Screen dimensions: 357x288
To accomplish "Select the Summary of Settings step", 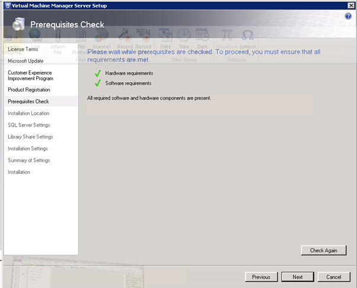I will coord(29,160).
